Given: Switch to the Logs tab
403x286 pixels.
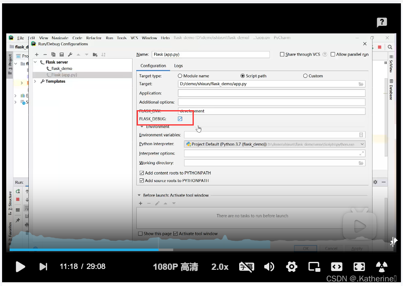Looking at the screenshot, I should (x=178, y=66).
